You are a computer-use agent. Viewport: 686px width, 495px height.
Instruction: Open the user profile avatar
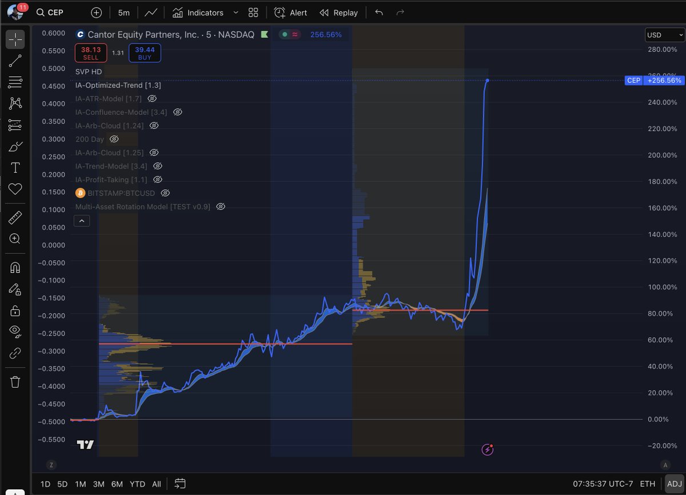tap(15, 12)
